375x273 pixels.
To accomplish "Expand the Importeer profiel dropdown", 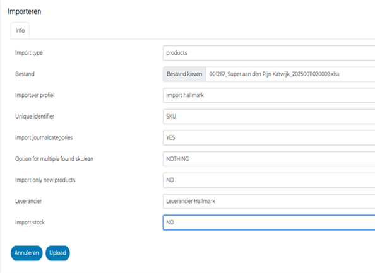I will [269, 95].
